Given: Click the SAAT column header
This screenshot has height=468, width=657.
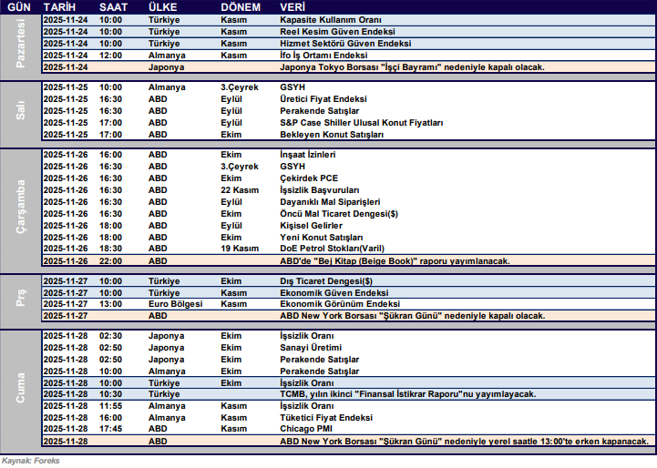Looking at the screenshot, I should (x=115, y=6).
